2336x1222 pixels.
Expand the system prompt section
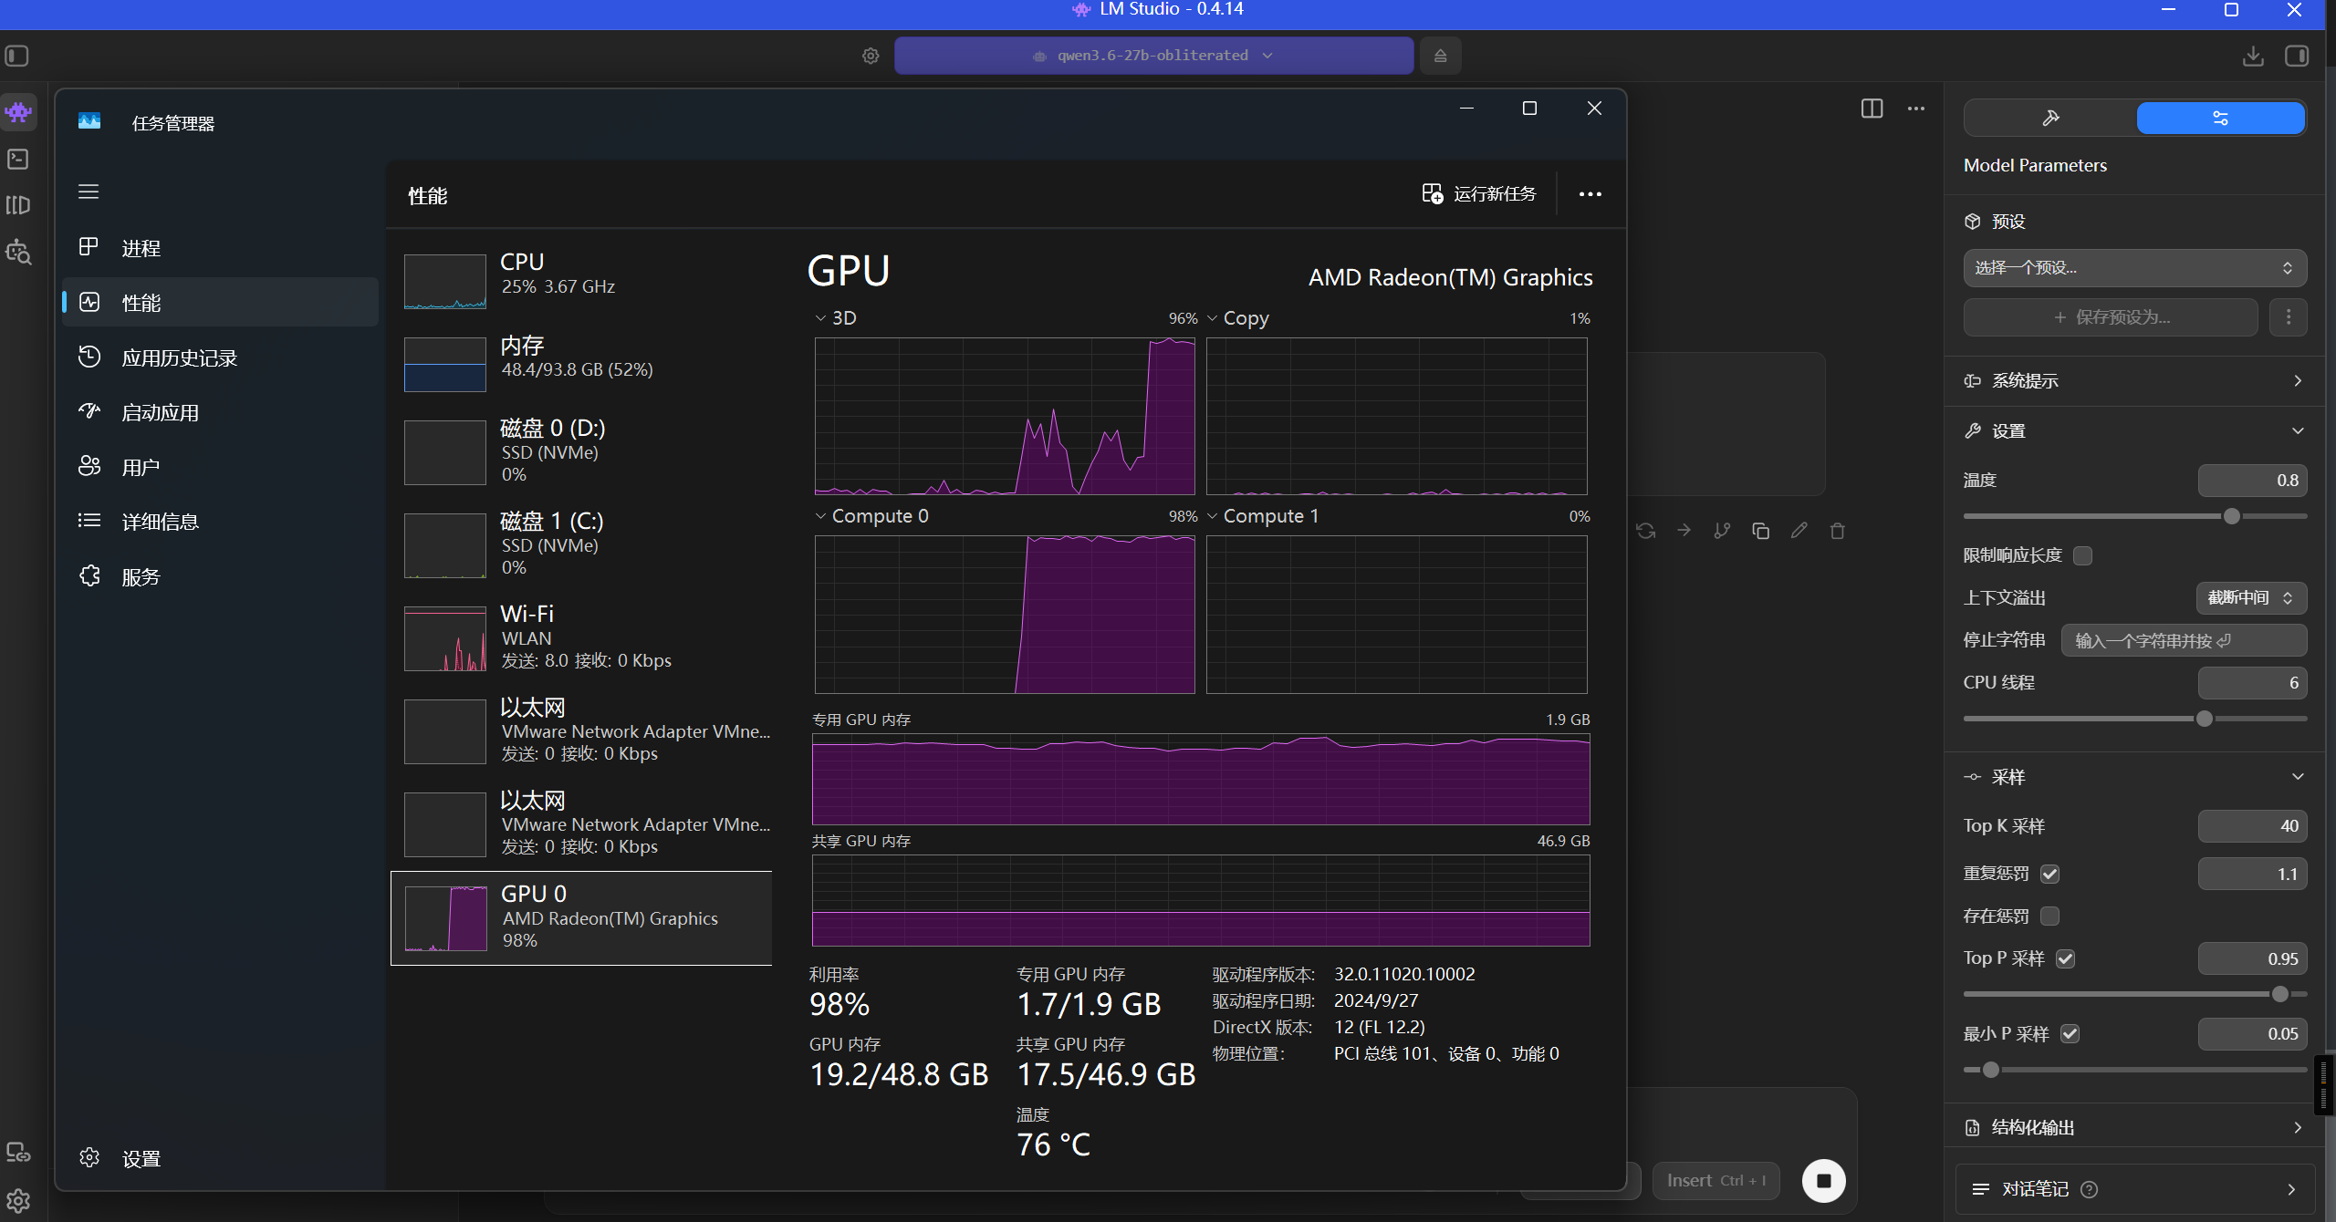tap(2135, 381)
